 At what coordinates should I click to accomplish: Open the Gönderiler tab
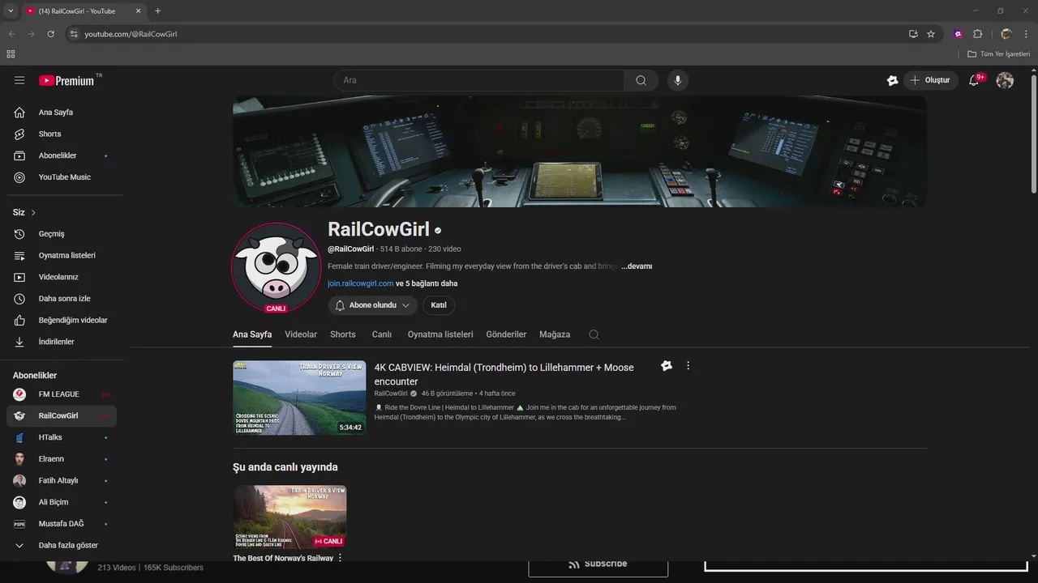pyautogui.click(x=506, y=334)
